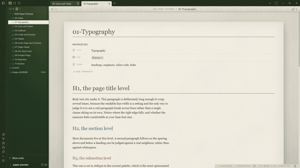The width and height of the screenshot is (300, 168).
Task: Open the note's more options menu
Action: coord(297,9)
